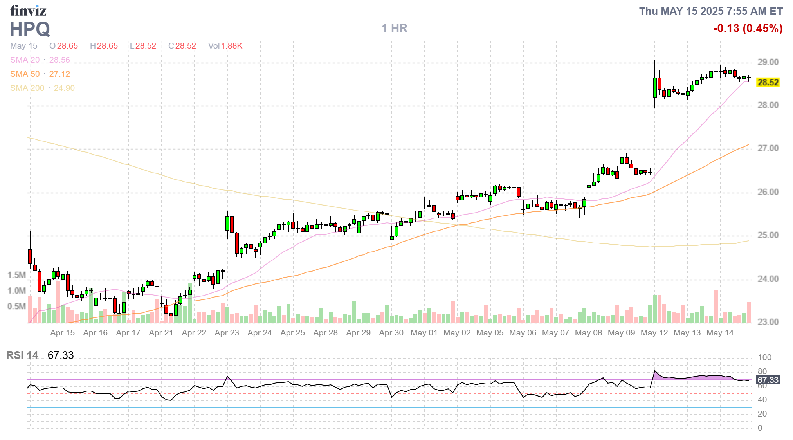Click the 67.33 RSI value tag on axis
This screenshot has width=793, height=440.
768,380
